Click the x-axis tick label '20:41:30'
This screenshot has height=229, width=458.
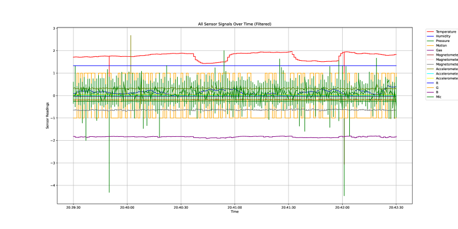[x=289, y=207]
